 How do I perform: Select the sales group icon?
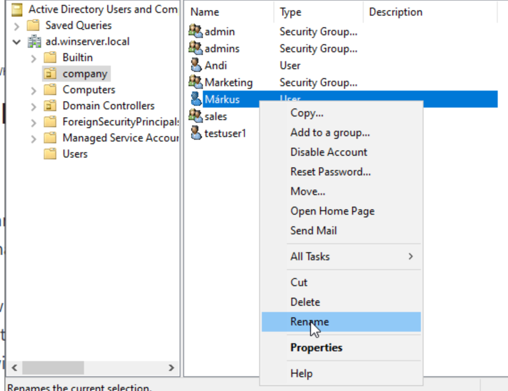click(195, 116)
